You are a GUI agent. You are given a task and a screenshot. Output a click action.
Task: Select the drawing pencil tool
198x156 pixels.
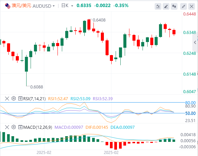click(166, 6)
